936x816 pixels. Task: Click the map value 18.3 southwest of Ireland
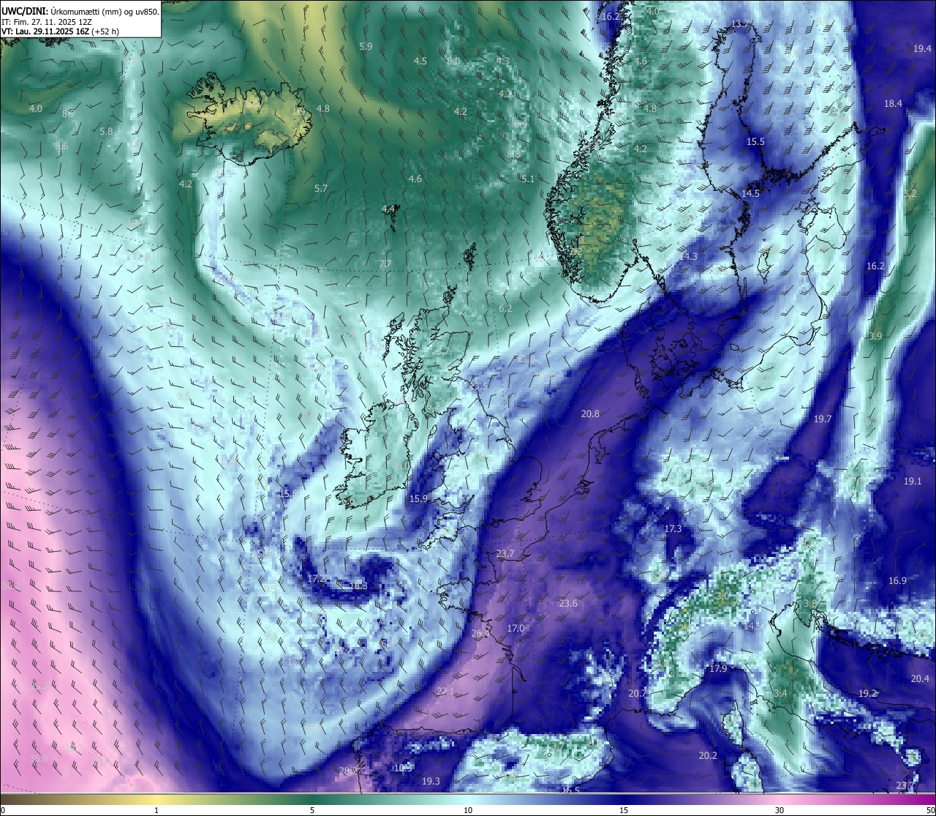[x=358, y=586]
